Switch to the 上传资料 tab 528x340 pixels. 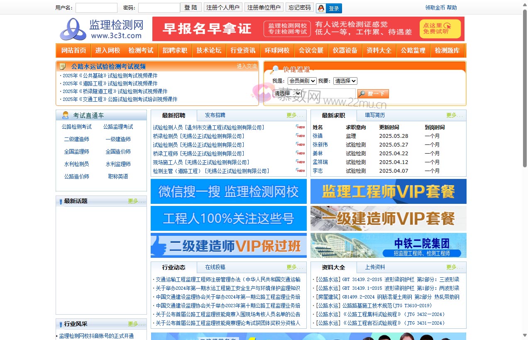pyautogui.click(x=375, y=267)
